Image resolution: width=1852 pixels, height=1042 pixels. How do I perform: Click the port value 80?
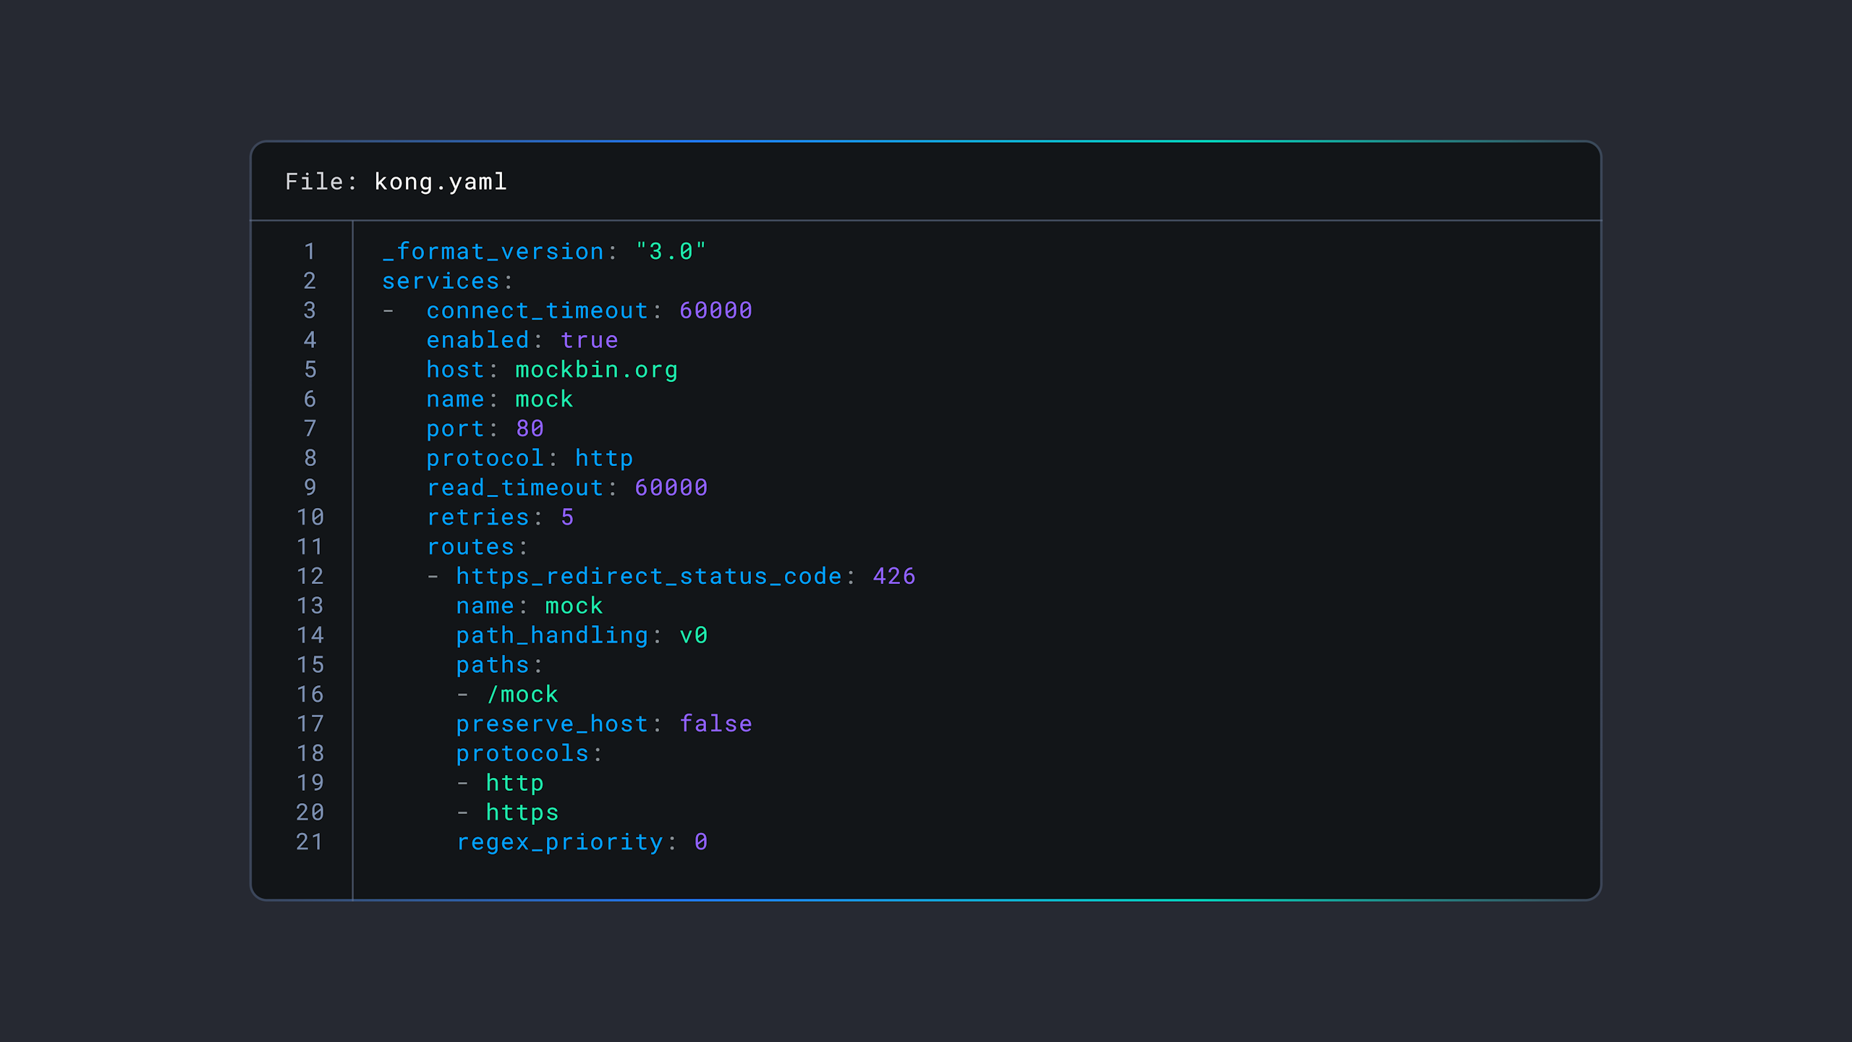click(x=530, y=429)
